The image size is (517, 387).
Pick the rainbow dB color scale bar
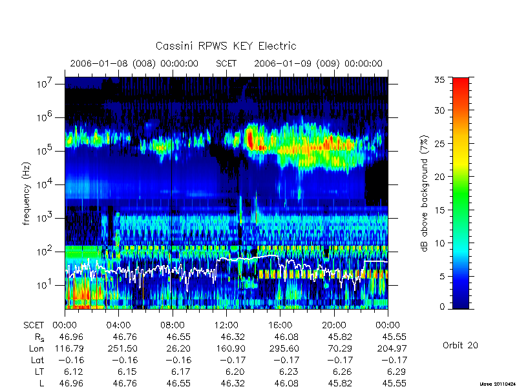461,193
